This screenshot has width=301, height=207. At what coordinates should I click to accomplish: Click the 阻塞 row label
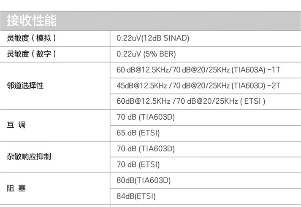pos(16,188)
